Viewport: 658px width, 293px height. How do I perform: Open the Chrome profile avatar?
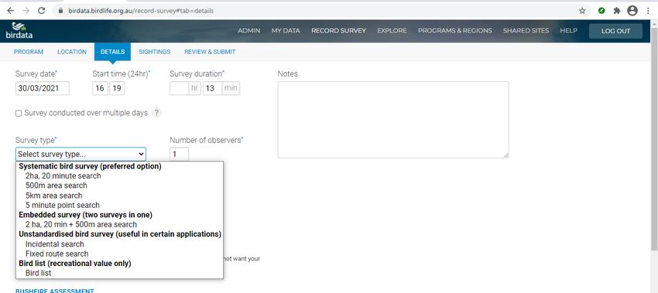click(x=632, y=11)
